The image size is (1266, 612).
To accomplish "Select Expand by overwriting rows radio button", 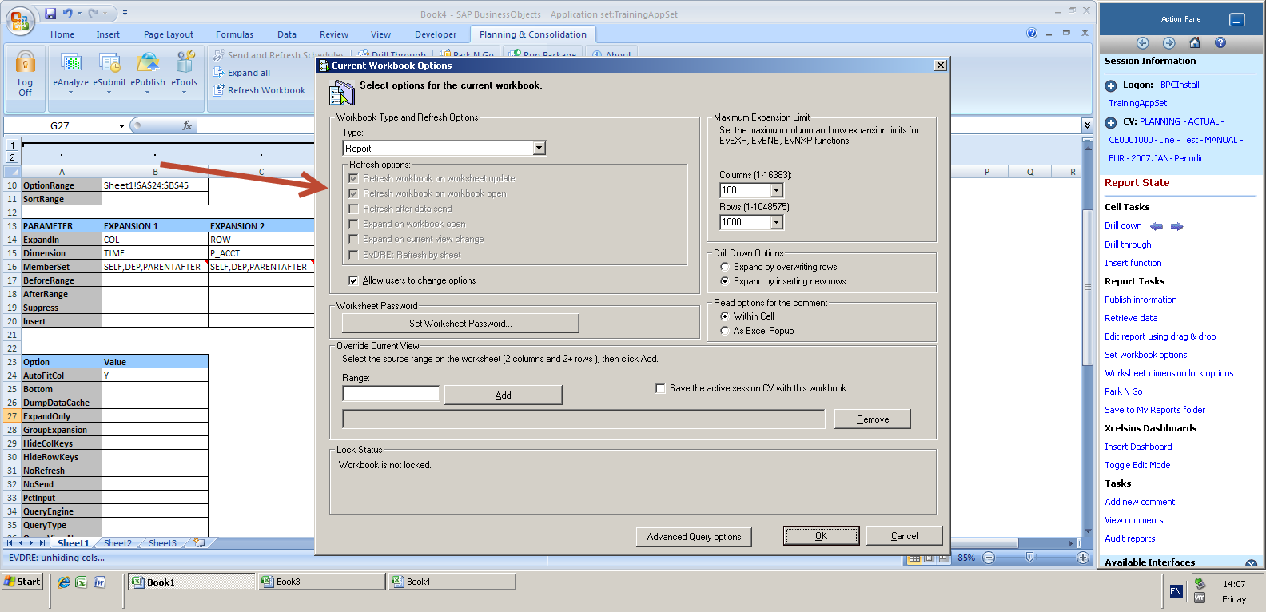I will pyautogui.click(x=725, y=267).
